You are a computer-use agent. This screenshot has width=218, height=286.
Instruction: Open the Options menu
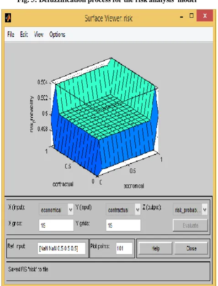(x=57, y=35)
